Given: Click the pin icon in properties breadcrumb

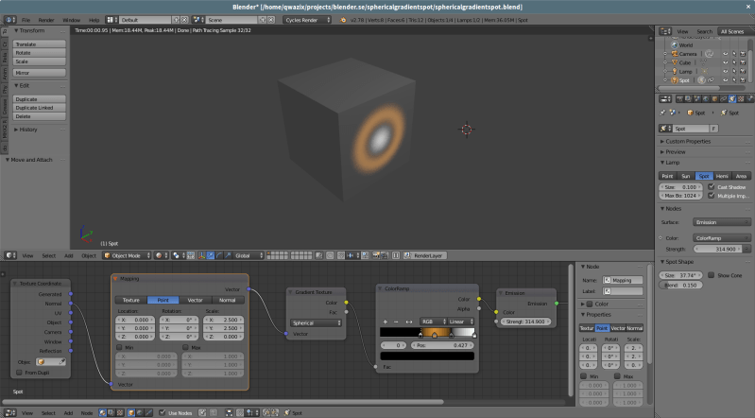Looking at the screenshot, I should 662,113.
